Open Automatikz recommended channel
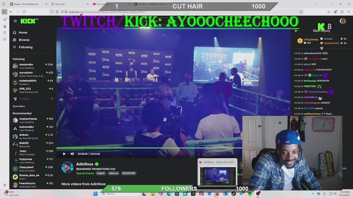Viewport: 353px width, 198px height. [x=33, y=128]
